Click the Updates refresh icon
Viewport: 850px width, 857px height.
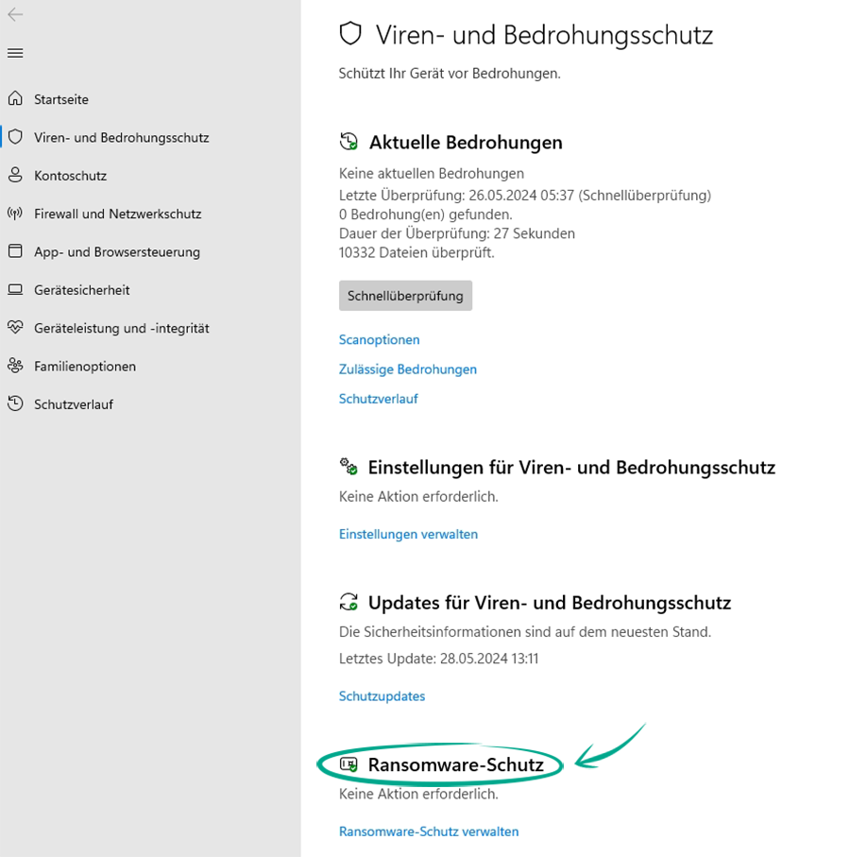348,602
